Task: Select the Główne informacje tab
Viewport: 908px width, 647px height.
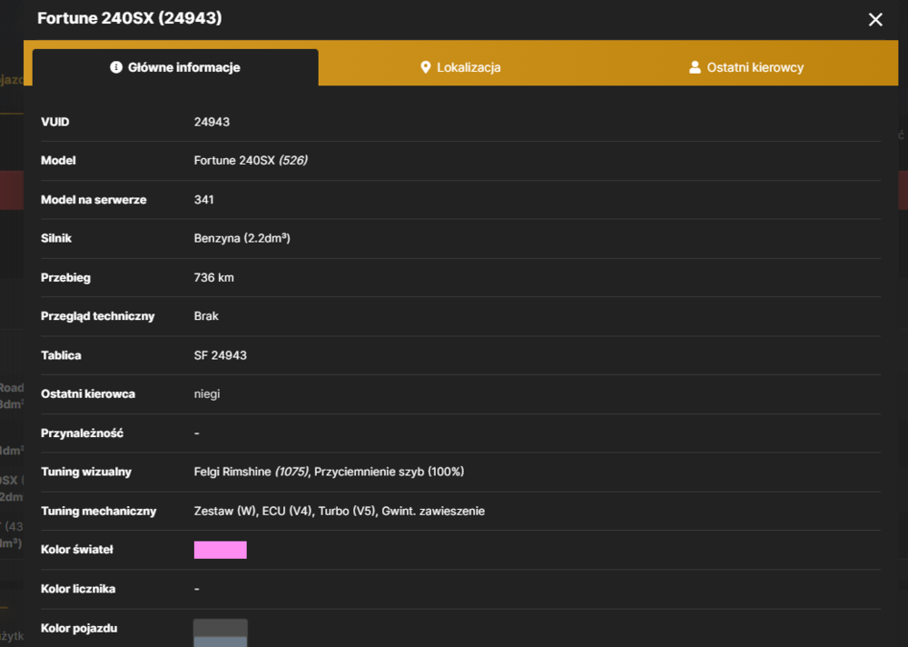Action: point(175,67)
